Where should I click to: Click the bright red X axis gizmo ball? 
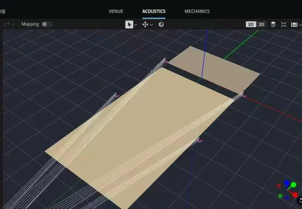point(295,195)
